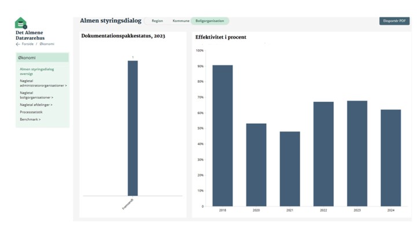This screenshot has height=236, width=420.
Task: Expand Nøgletal boligorganisationer submenu
Action: [40, 95]
